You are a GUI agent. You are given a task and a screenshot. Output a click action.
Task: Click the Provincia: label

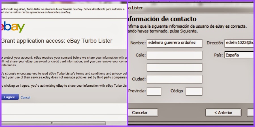[137, 91]
